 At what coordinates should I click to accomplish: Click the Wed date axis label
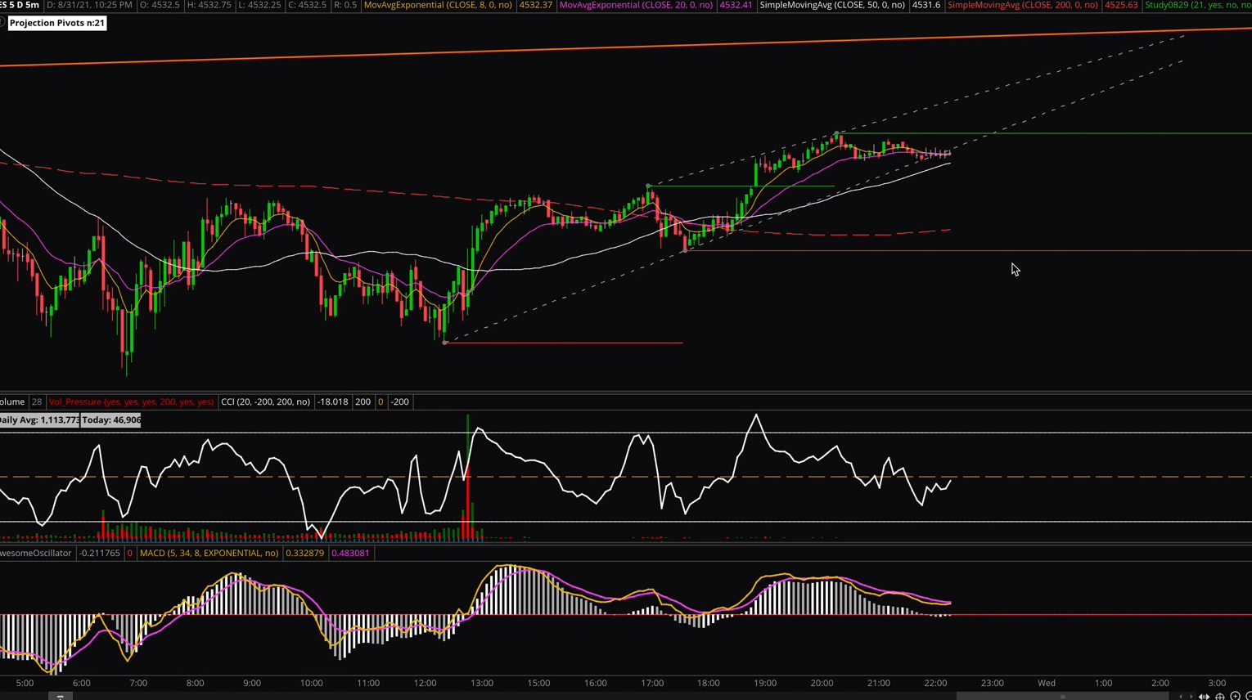[x=1047, y=683]
